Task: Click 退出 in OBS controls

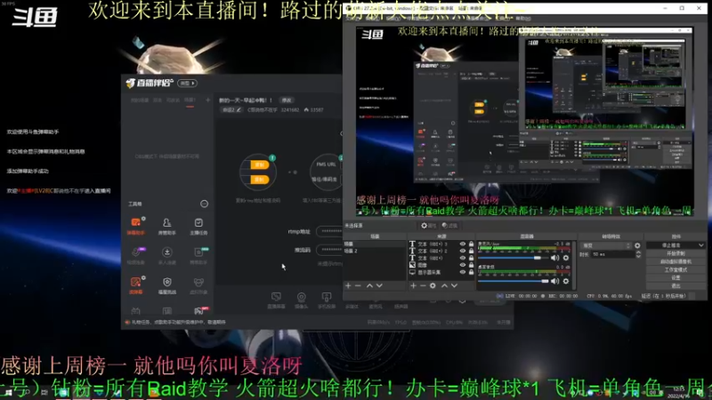Action: pos(676,285)
